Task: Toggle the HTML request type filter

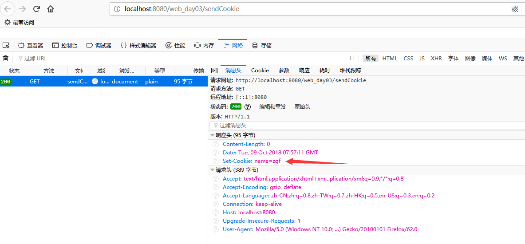Action: [390, 58]
